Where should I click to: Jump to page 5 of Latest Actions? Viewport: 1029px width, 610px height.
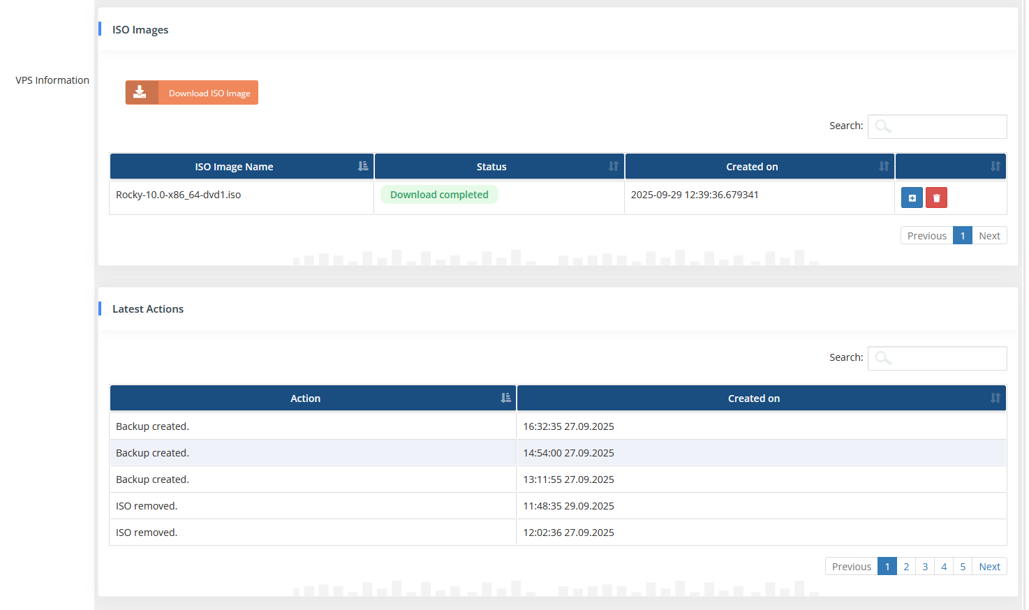(x=963, y=567)
